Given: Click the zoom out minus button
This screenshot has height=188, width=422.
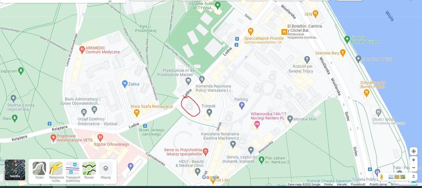Looking at the screenshot, I should point(413,167).
